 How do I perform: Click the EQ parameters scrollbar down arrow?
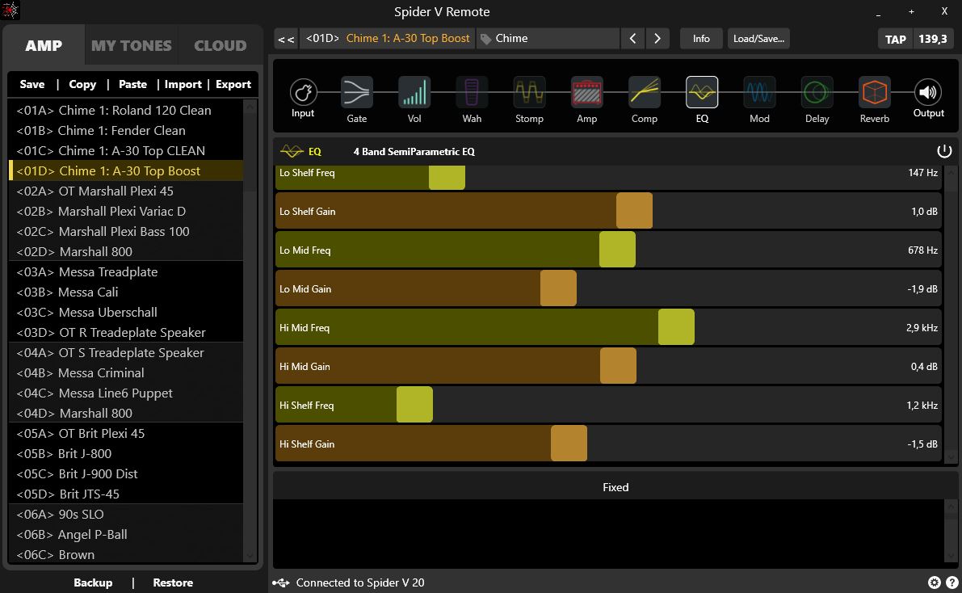coord(951,456)
